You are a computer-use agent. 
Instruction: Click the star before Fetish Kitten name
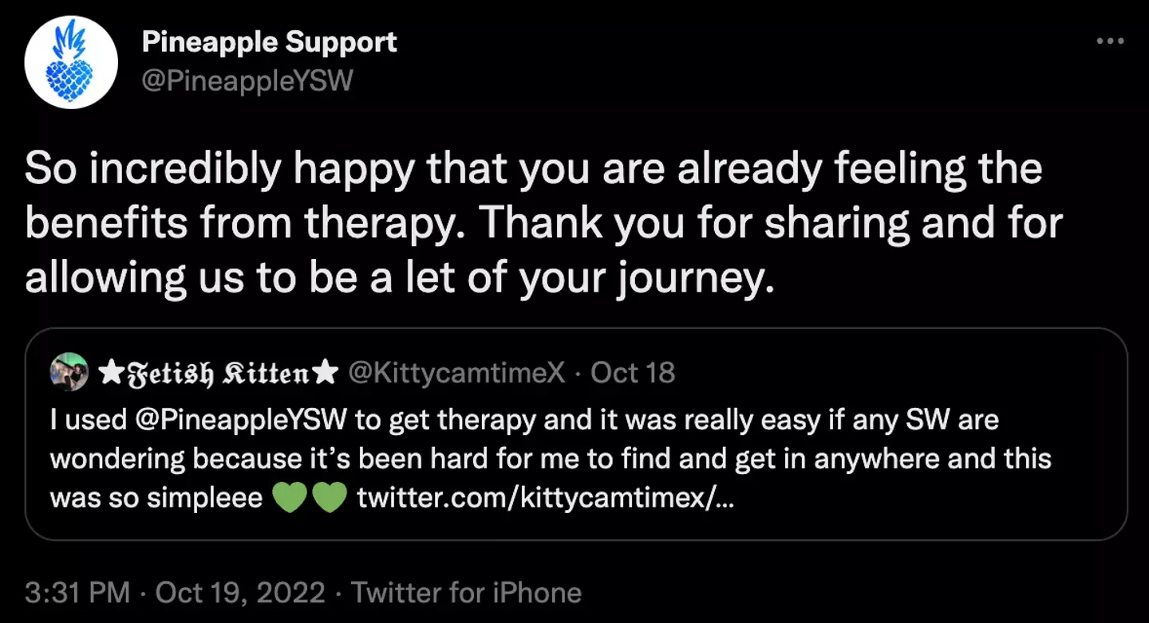tap(109, 373)
